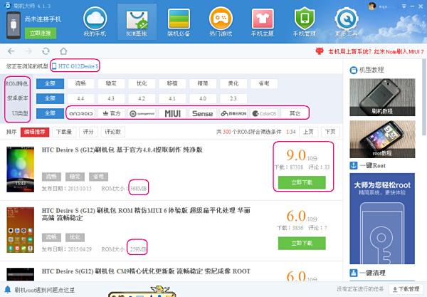Go to previous page with 上页
Screen dimensions: 427x297
click(308, 132)
